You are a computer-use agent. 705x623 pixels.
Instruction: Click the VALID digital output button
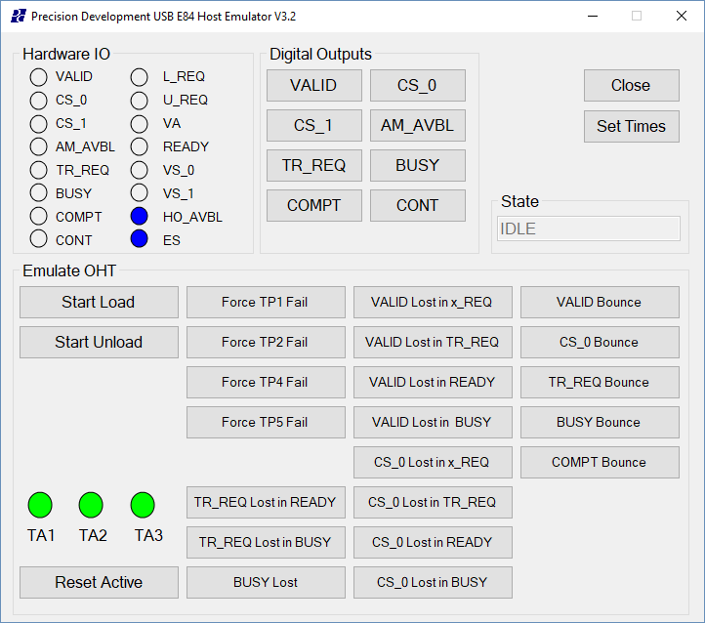tap(313, 85)
